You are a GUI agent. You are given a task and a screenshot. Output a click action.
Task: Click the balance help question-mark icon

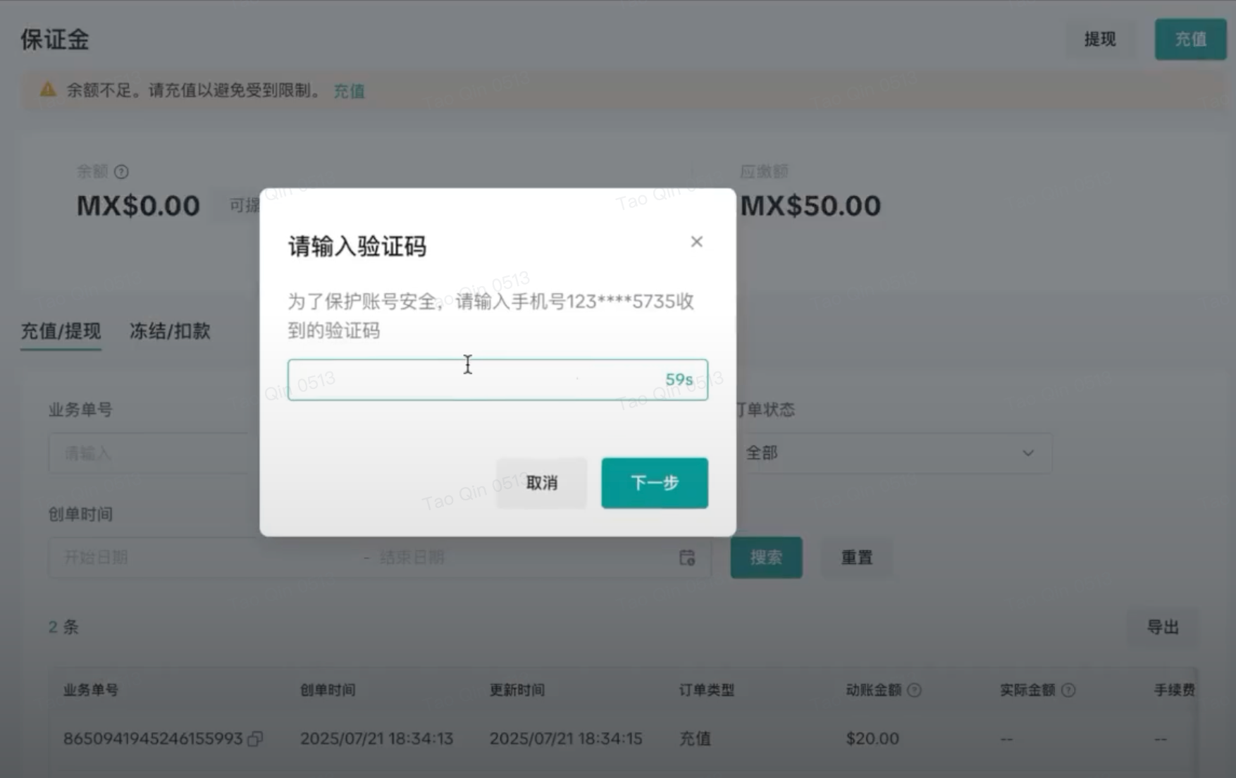[121, 171]
